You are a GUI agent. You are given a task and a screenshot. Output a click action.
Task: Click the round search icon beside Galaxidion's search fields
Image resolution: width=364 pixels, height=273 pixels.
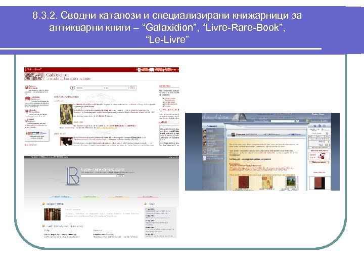pos(73,88)
